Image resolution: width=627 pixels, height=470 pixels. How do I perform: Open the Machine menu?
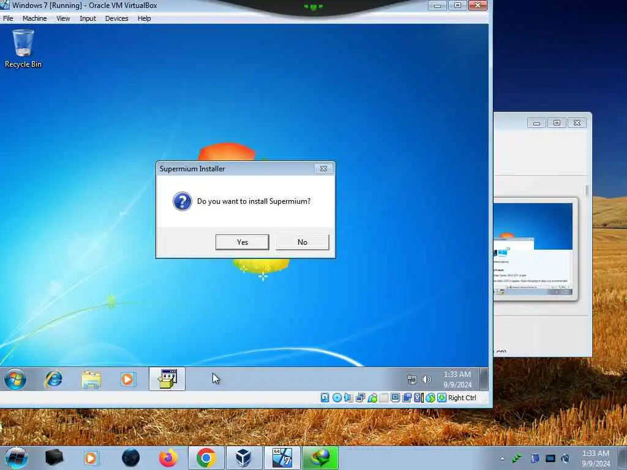click(35, 18)
